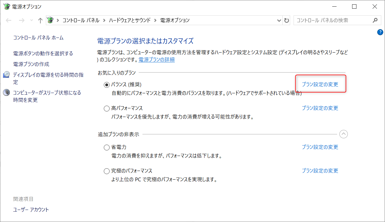Click 電源オプション in breadcrumb
The image size is (385, 222).
175,20
